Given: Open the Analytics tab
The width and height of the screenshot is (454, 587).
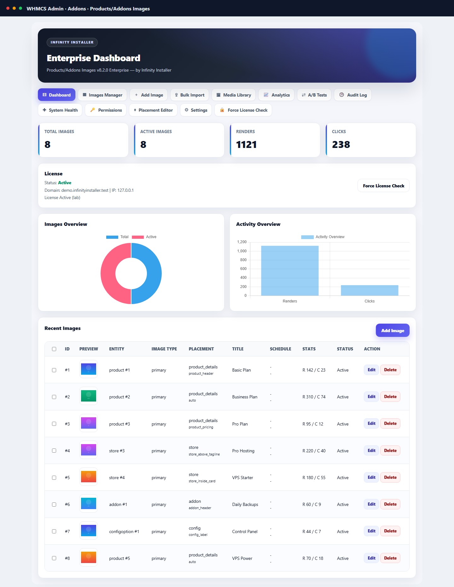Looking at the screenshot, I should pyautogui.click(x=276, y=95).
